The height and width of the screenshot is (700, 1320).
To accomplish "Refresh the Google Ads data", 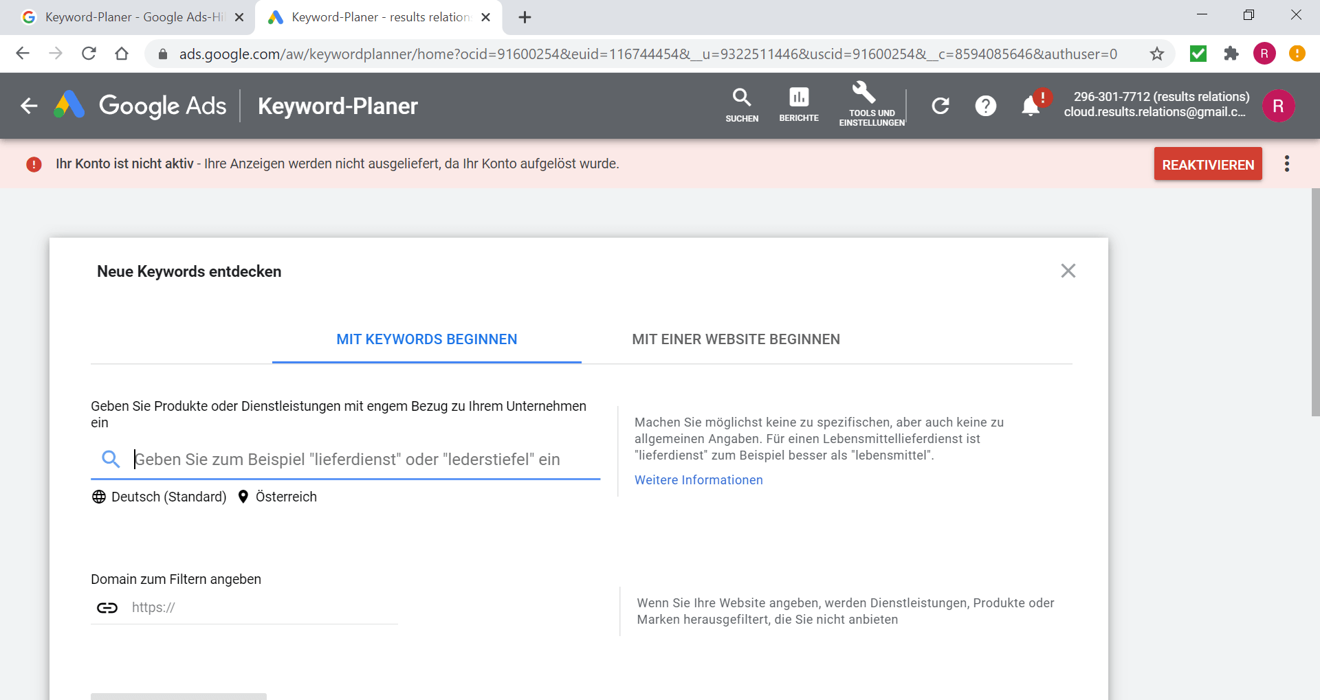I will (940, 106).
